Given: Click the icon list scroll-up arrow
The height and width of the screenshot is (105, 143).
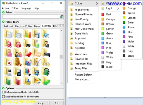Looking at the screenshot, I should coord(61,31).
